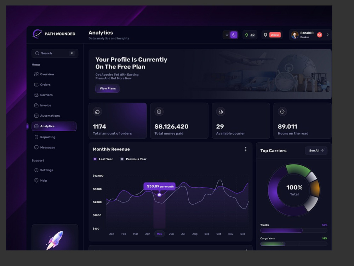The image size is (354, 266).
Task: Select the May month label
Action: click(x=159, y=234)
